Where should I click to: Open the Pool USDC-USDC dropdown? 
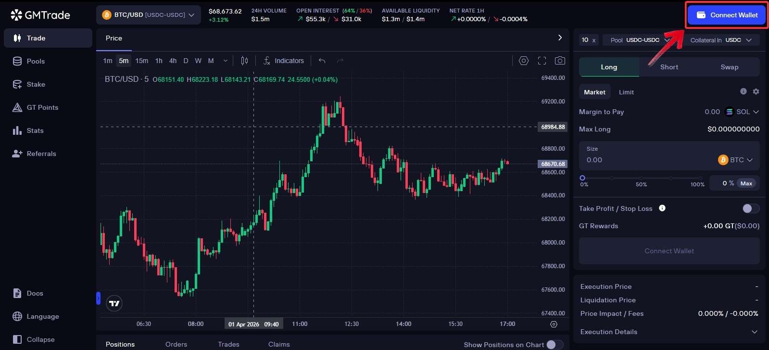click(640, 40)
